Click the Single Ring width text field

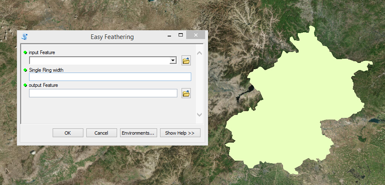[110, 77]
